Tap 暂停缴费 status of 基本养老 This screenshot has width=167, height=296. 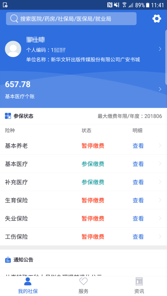(93, 146)
